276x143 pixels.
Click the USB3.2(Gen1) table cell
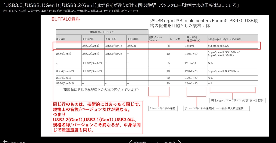pyautogui.click(x=93, y=46)
